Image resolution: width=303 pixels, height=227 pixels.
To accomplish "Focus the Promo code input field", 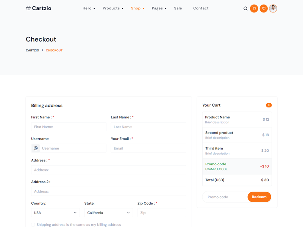I will [x=225, y=197].
